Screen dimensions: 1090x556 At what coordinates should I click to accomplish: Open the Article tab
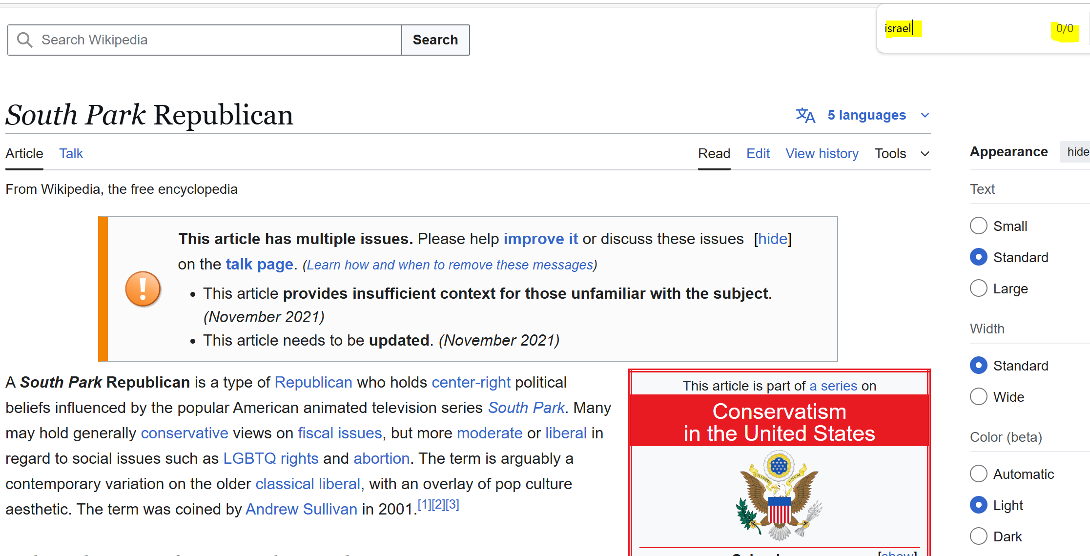coord(24,153)
